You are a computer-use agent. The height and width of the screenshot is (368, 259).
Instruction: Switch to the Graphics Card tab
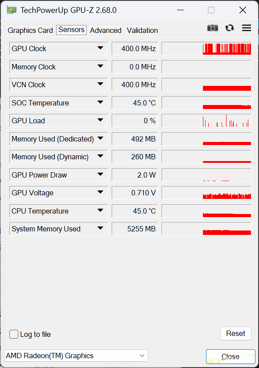pyautogui.click(x=30, y=30)
